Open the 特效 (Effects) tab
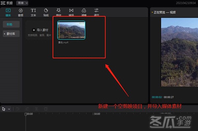The image size is (198, 131). point(59,12)
